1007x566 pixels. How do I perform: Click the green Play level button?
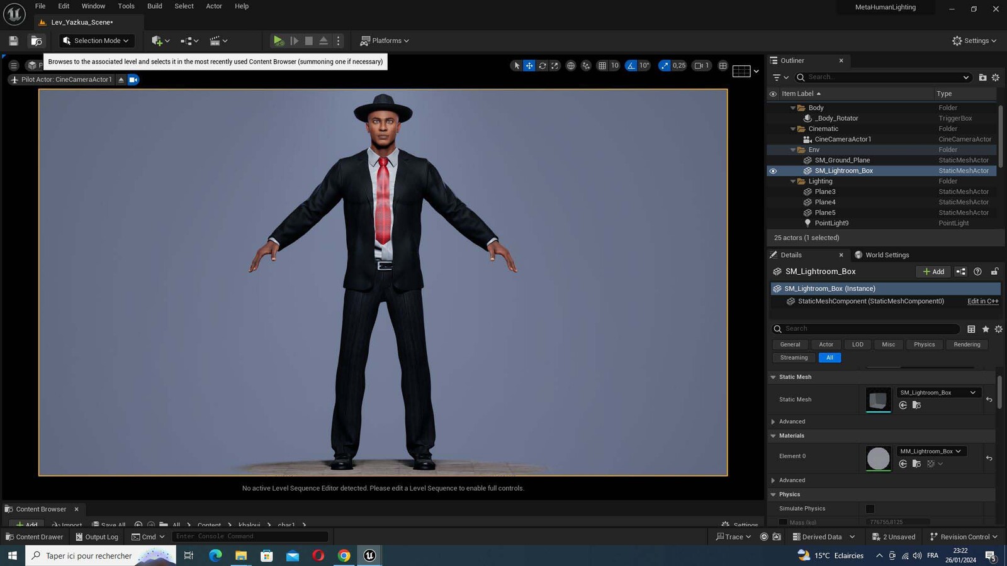(278, 40)
